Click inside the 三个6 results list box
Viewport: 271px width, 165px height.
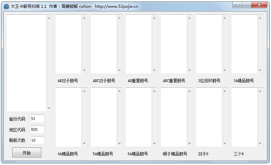coord(244,117)
